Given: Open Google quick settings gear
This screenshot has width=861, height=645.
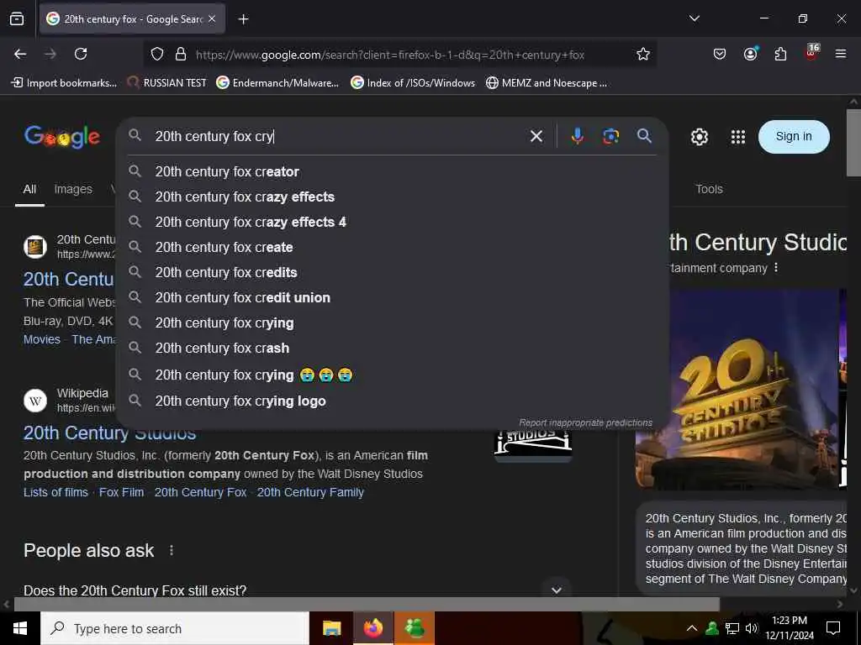Looking at the screenshot, I should (x=699, y=137).
